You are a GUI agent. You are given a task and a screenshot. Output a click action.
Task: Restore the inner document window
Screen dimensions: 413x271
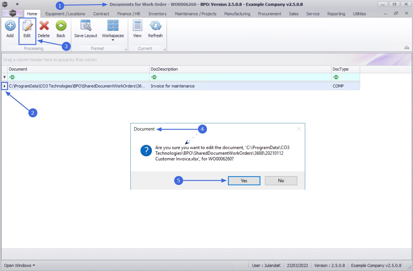click(396, 14)
